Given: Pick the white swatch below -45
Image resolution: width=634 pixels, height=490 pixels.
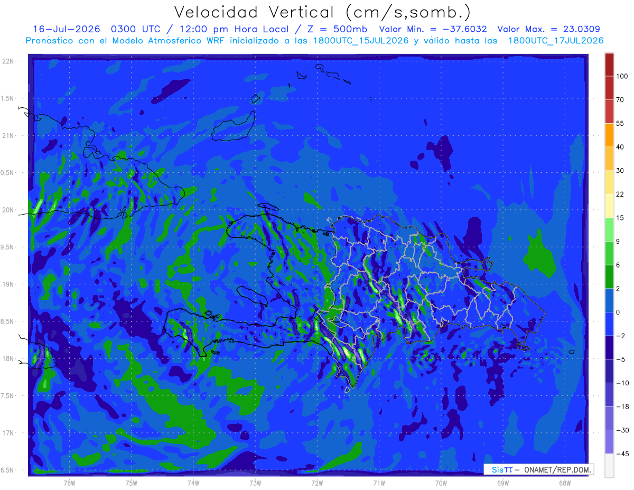Looking at the screenshot, I should tap(609, 465).
